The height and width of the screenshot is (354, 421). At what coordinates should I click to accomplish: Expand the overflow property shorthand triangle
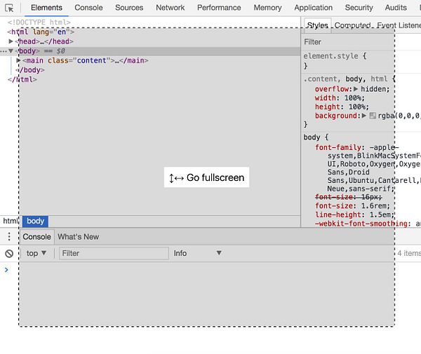356,90
